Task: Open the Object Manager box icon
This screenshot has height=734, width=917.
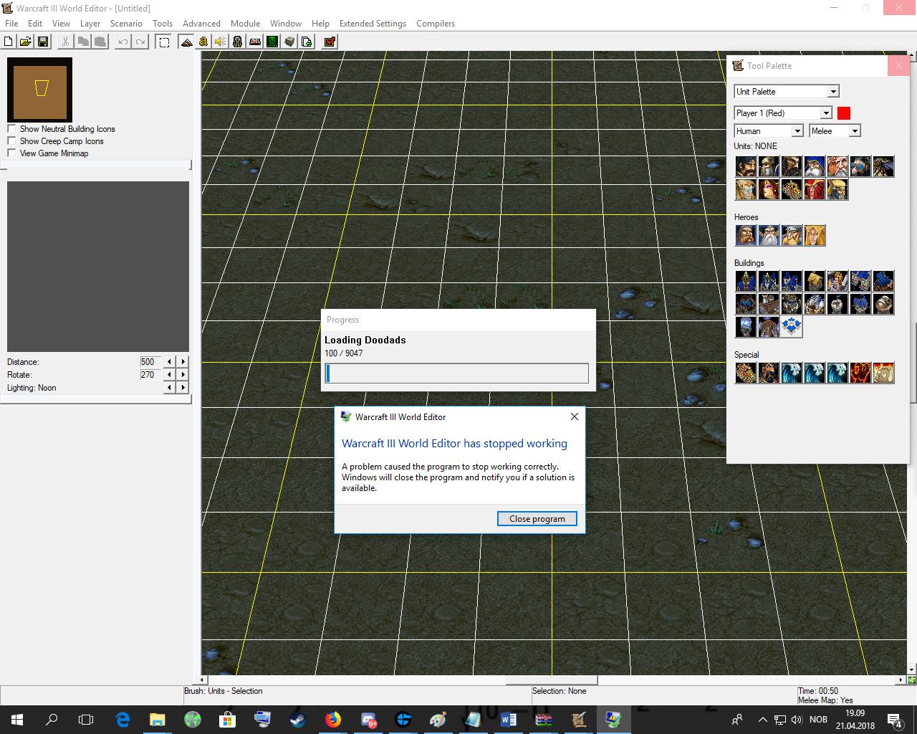Action: [x=289, y=42]
